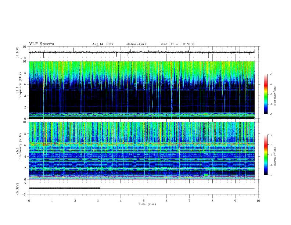Click the "ch.3(V)" axis label
The image size is (291, 225).
click(x=18, y=189)
